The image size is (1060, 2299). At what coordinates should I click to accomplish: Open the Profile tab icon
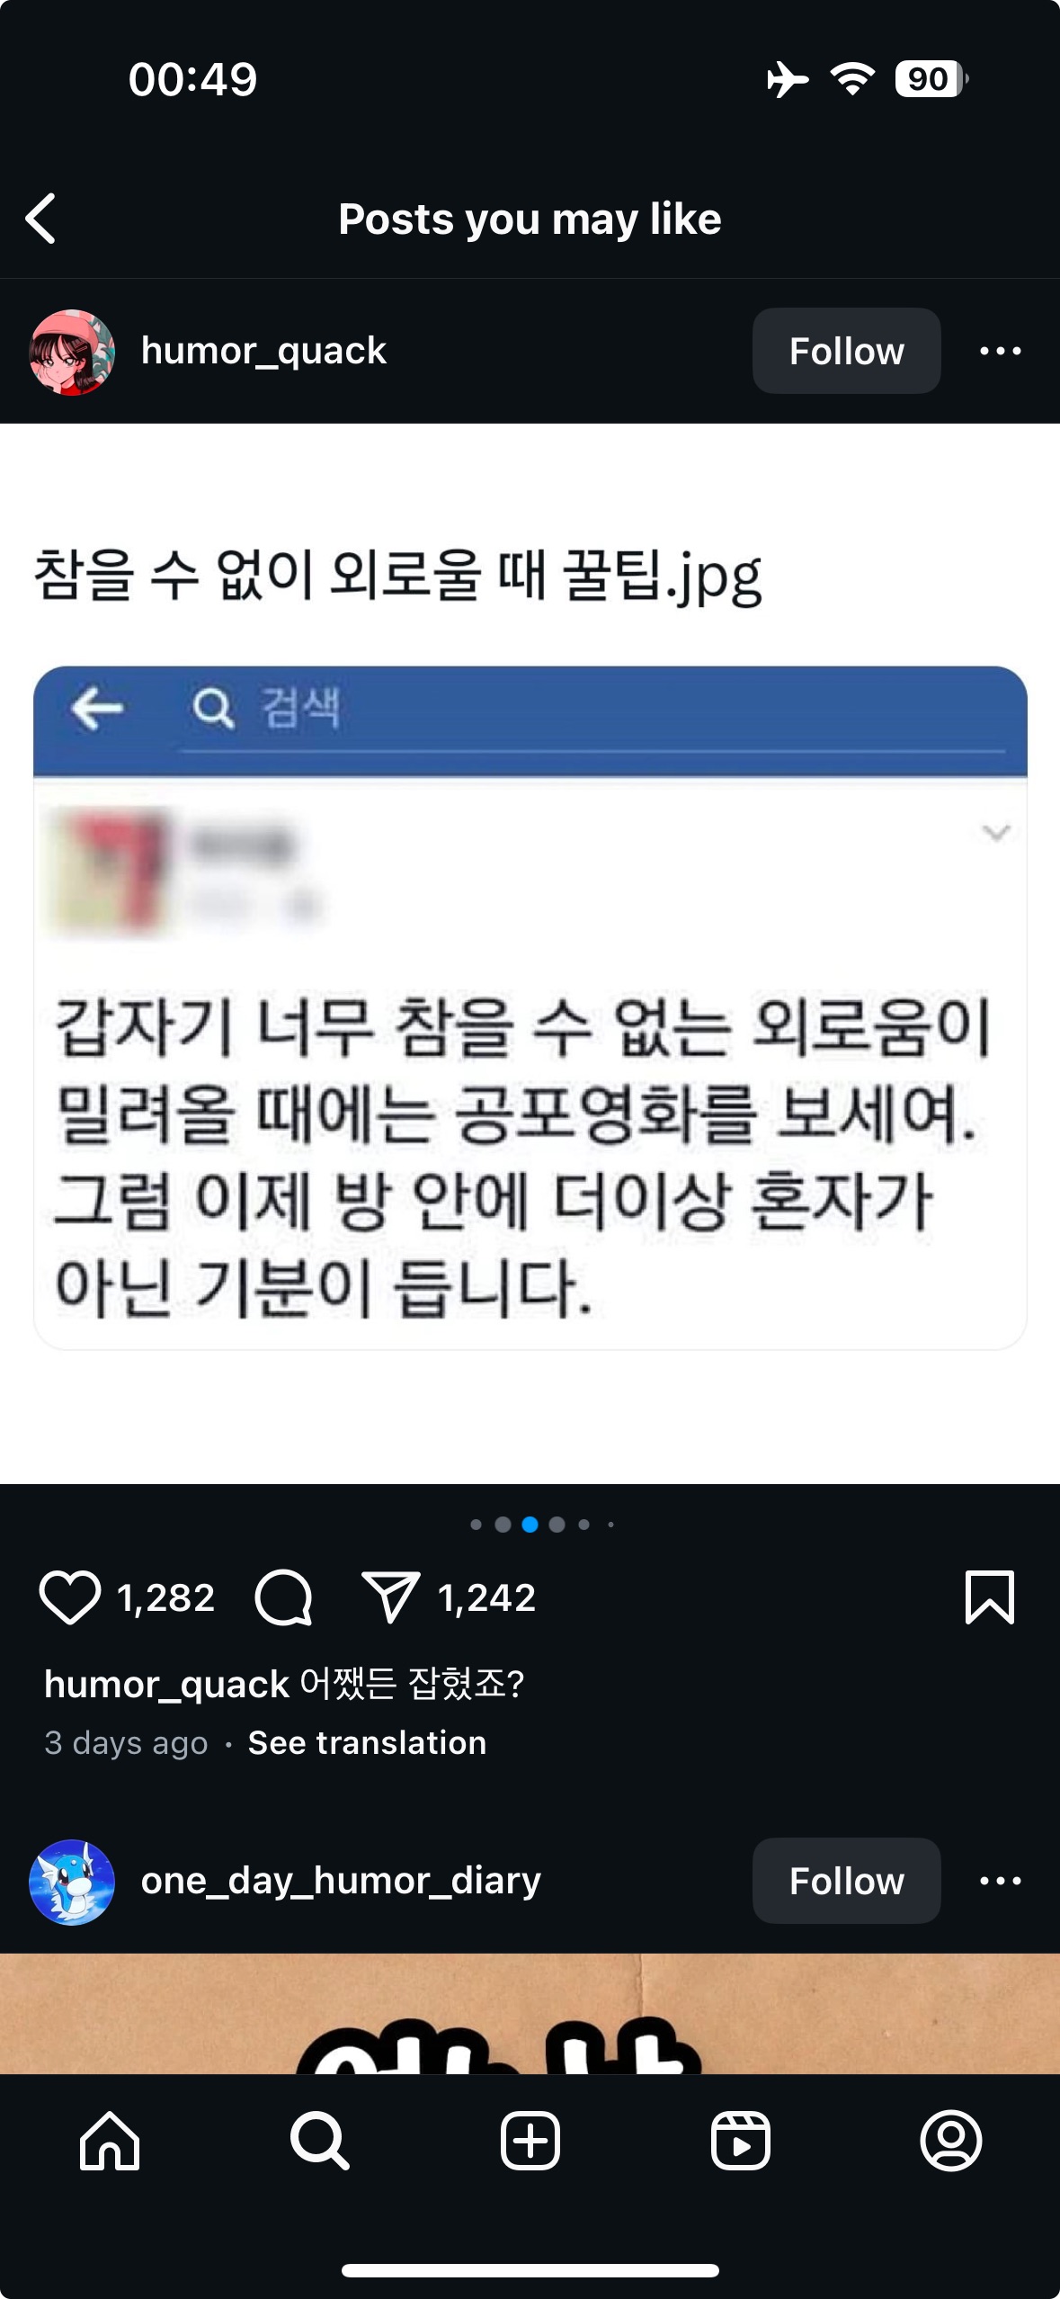coord(950,2141)
